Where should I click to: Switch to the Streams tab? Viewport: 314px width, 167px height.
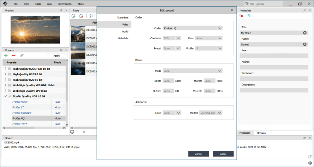261,133
